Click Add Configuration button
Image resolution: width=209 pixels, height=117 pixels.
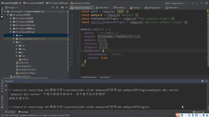(x=175, y=3)
